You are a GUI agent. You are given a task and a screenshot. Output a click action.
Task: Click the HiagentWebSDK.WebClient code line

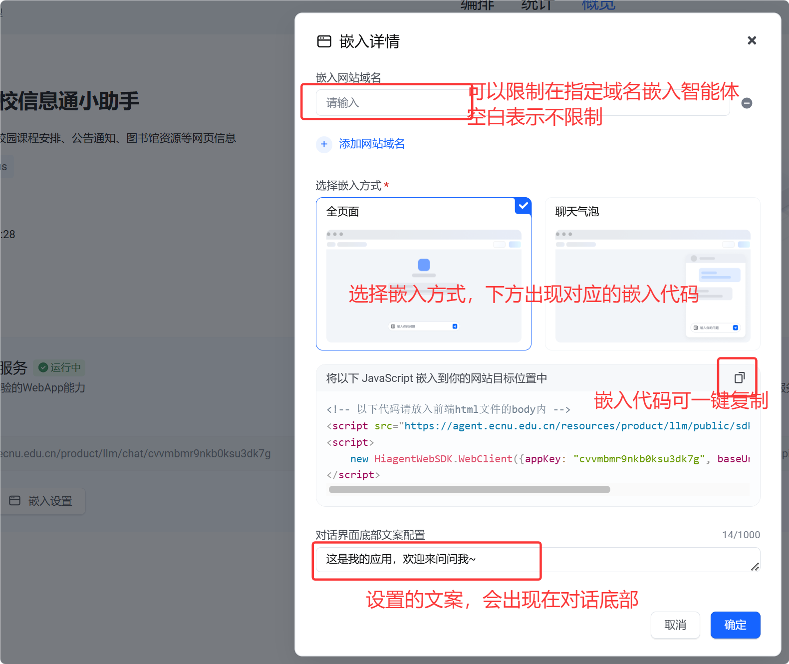(x=550, y=459)
